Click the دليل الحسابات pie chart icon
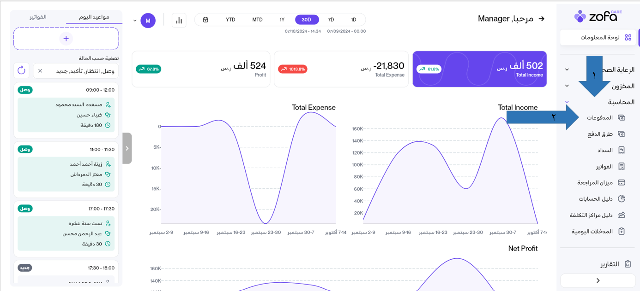The image size is (640, 291). (x=622, y=199)
